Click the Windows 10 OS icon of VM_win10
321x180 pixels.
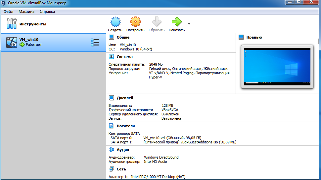(x=12, y=43)
